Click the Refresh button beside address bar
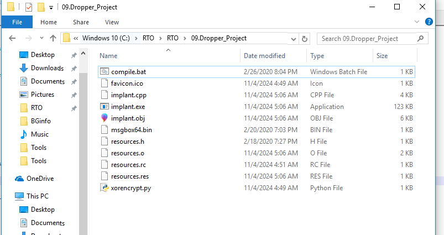Viewport: 444px width, 235px height. click(305, 39)
